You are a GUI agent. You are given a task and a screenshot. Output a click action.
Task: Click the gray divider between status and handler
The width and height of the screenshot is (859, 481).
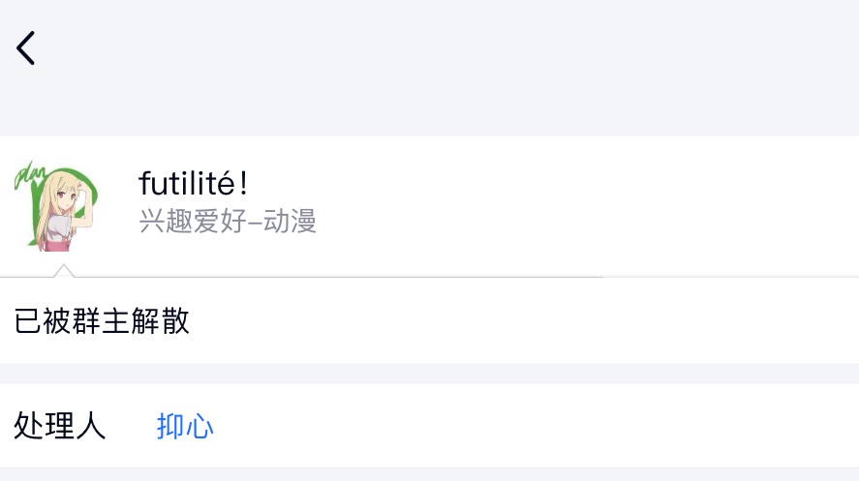[430, 374]
